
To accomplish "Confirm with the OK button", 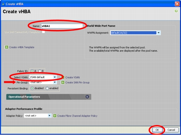I will click(x=157, y=130).
